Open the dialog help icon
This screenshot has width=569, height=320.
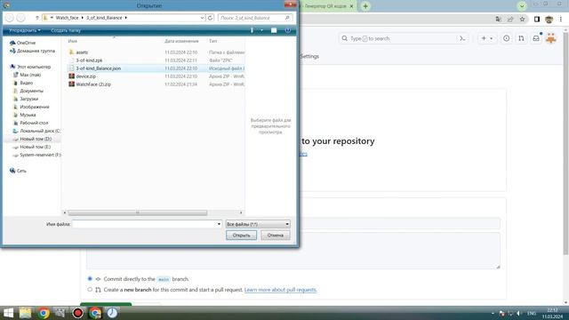pos(287,30)
